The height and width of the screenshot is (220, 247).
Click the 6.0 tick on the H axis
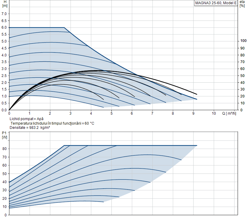tap(5, 27)
